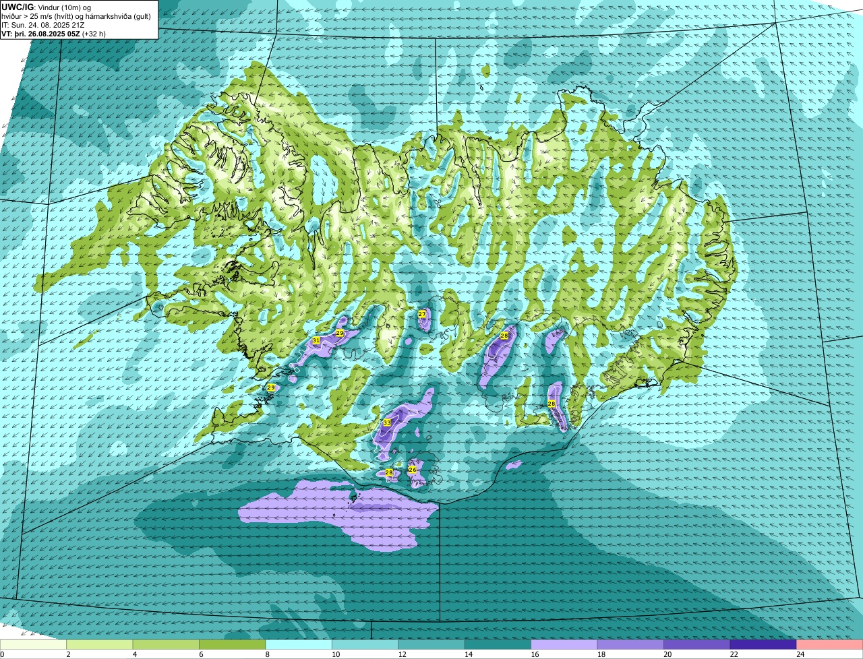Select the 16–18 m/s lavender legend swatch
The width and height of the screenshot is (863, 659).
564,644
